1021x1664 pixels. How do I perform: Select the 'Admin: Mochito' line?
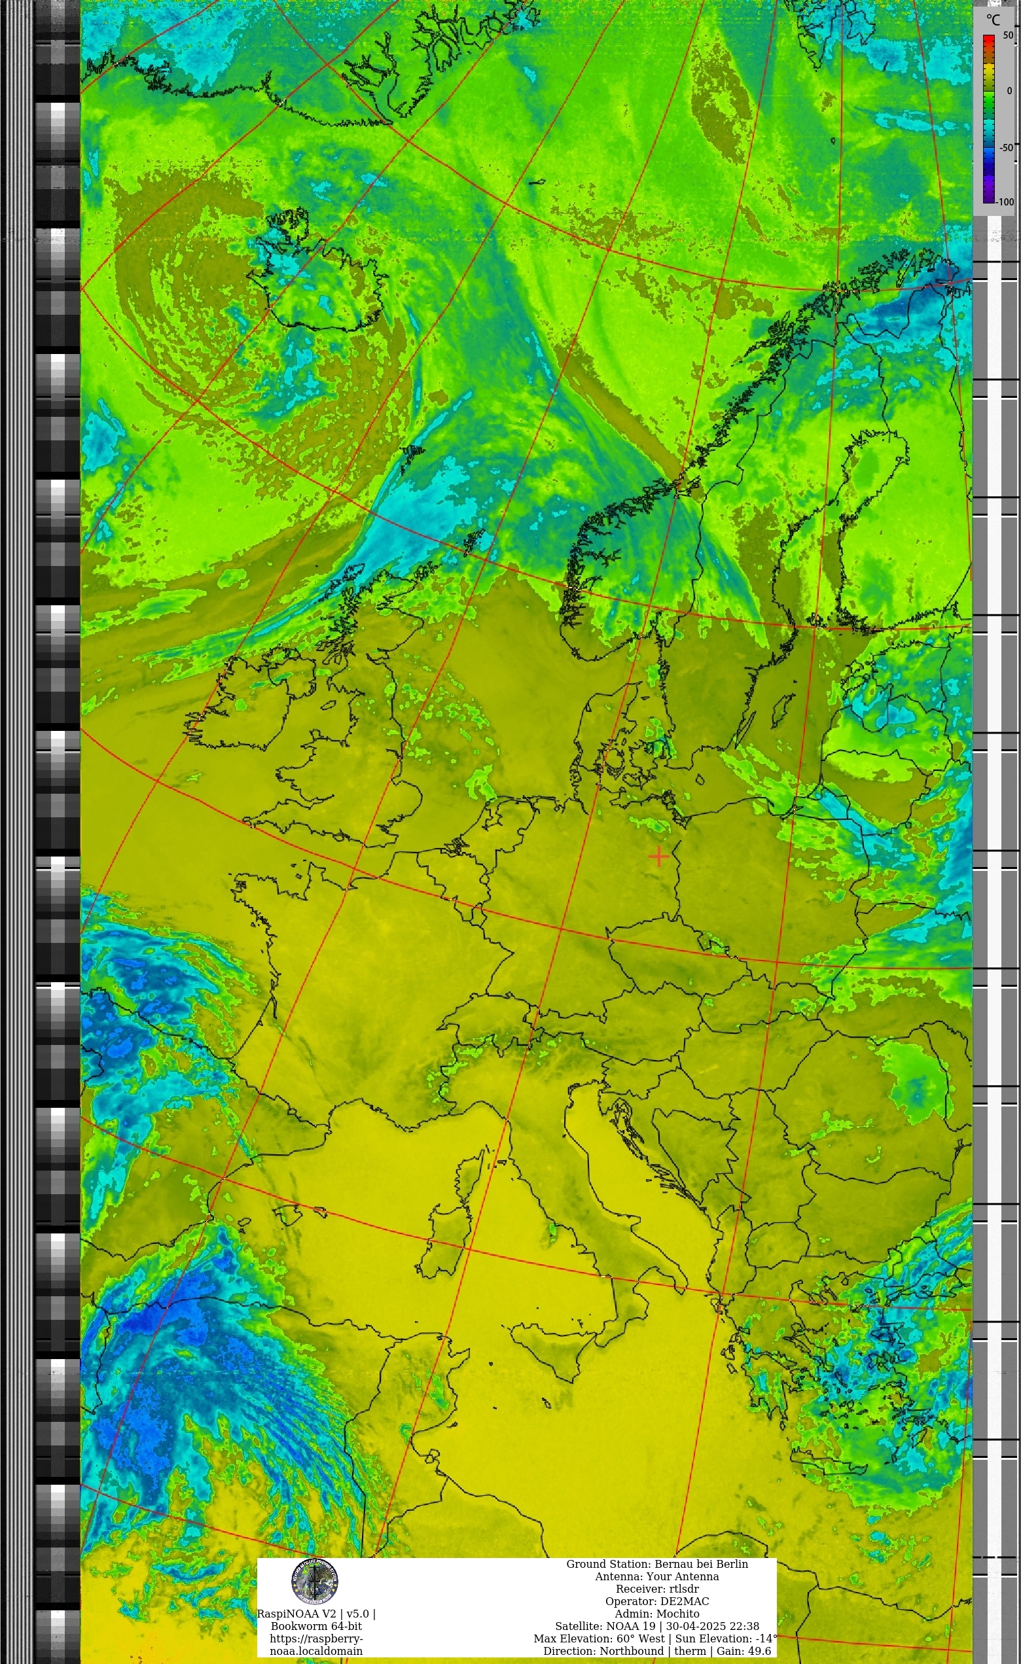click(657, 1614)
